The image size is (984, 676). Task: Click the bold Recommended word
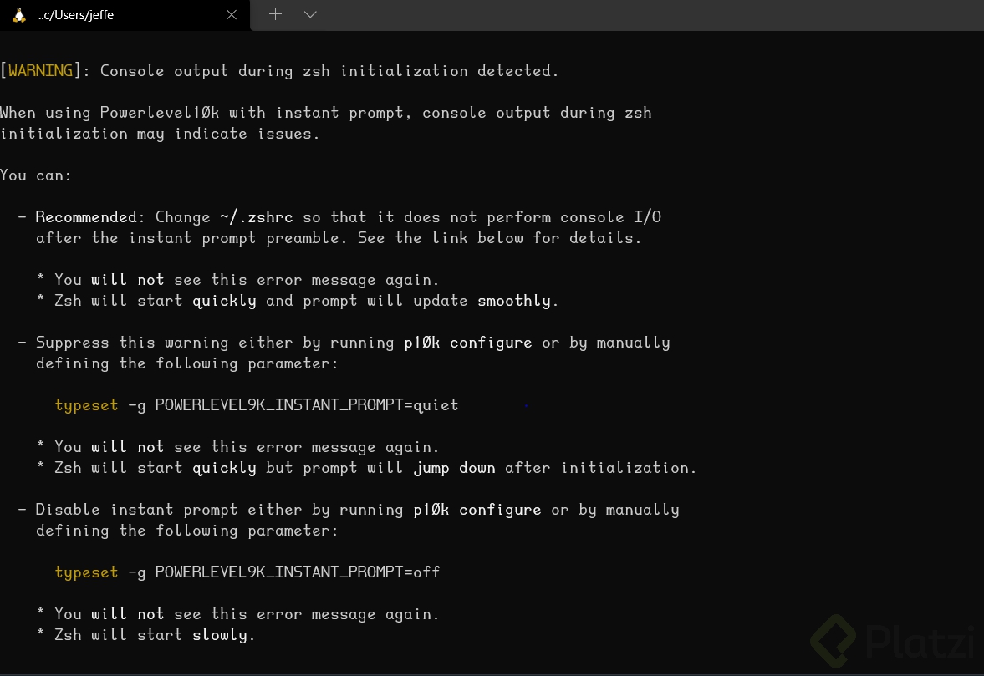coord(86,217)
